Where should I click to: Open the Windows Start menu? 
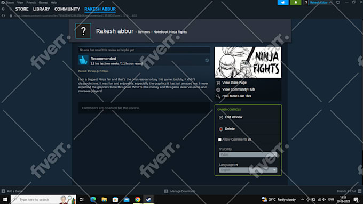(x=5, y=199)
